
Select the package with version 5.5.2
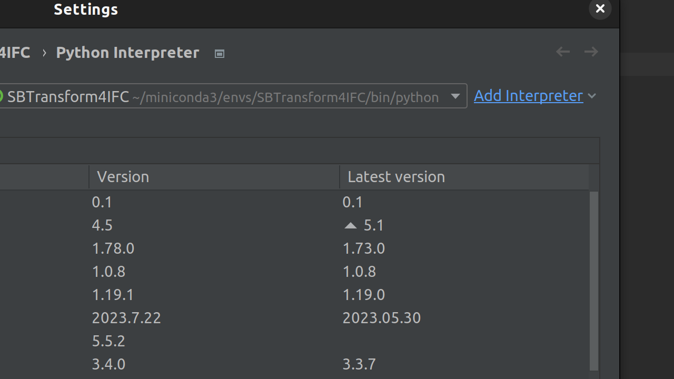(x=108, y=341)
